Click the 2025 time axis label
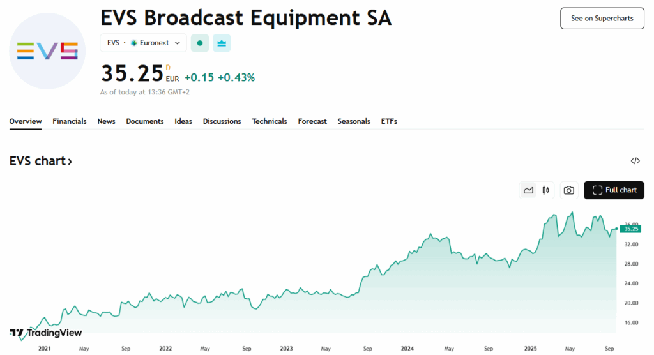 [531, 349]
